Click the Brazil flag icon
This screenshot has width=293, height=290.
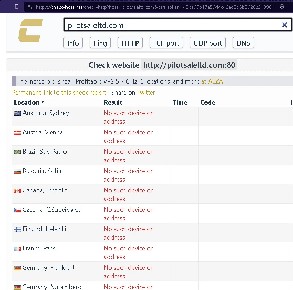[x=18, y=152]
